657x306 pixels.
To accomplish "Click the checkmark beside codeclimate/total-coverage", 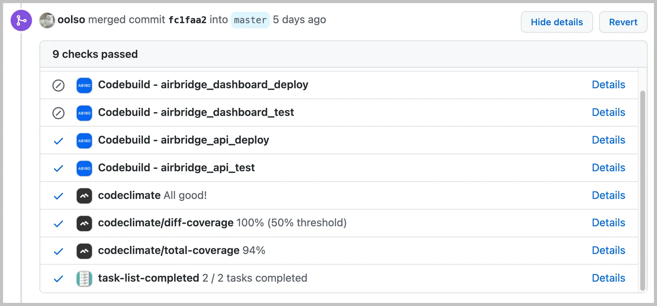I will (x=58, y=251).
